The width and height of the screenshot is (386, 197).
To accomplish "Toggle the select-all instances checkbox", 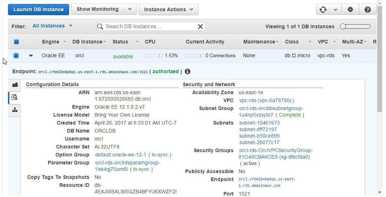I will [16, 42].
